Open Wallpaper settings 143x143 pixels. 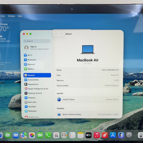click(x=31, y=111)
